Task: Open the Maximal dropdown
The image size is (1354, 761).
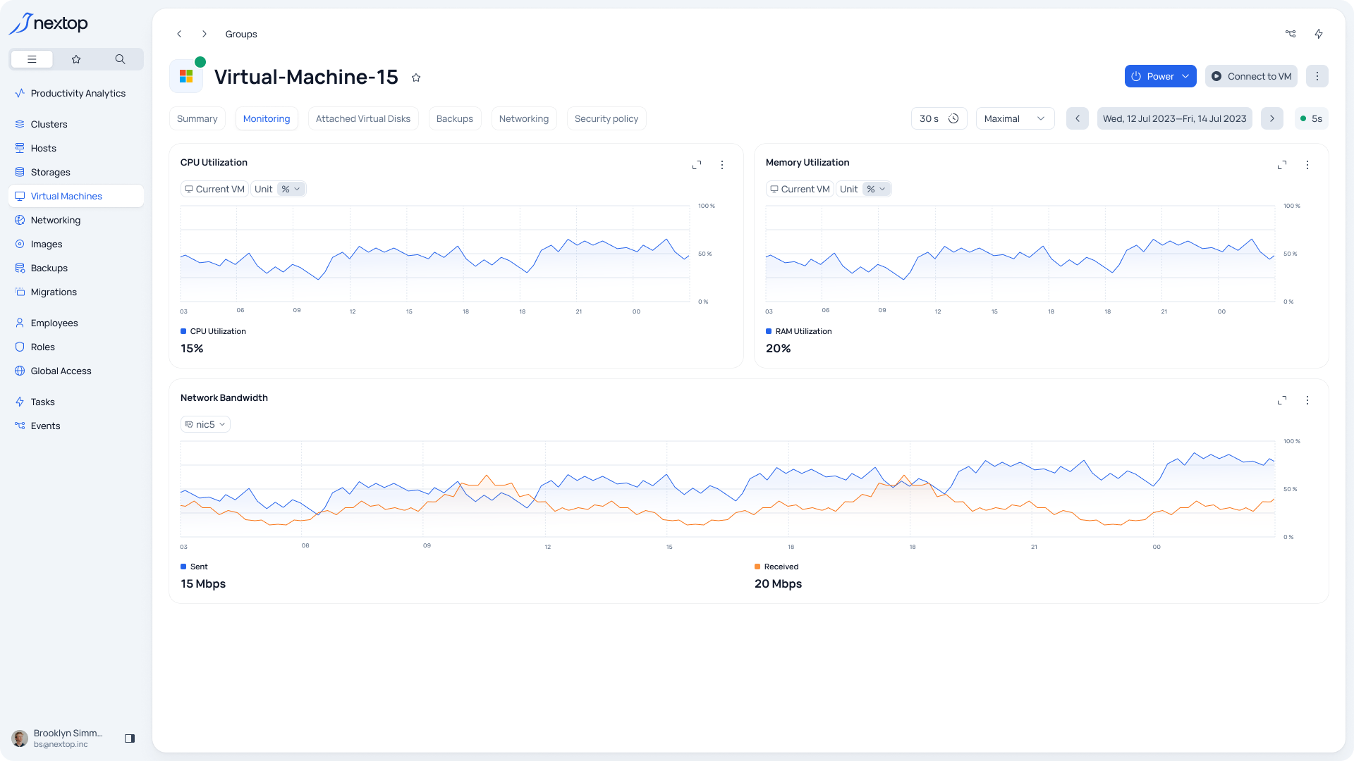Action: (x=1015, y=118)
